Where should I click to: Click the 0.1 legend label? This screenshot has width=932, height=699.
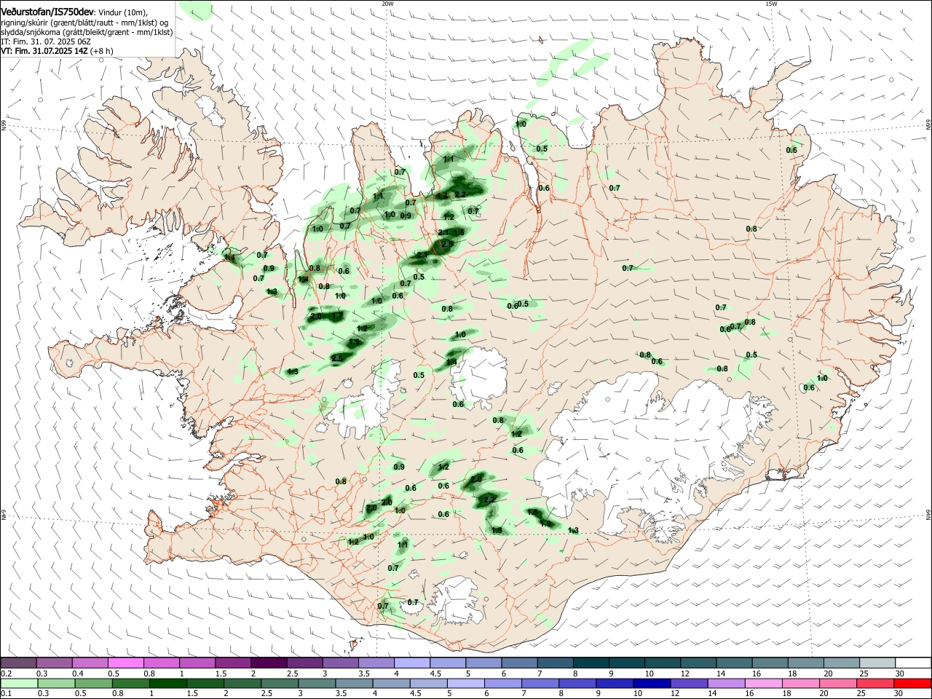7,693
